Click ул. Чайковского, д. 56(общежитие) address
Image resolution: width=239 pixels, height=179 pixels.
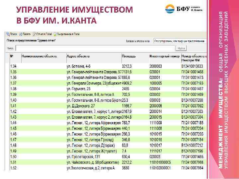click(x=93, y=162)
